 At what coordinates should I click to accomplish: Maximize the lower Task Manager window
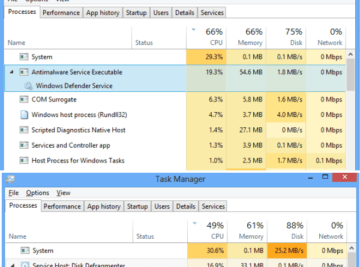tap(325, 177)
